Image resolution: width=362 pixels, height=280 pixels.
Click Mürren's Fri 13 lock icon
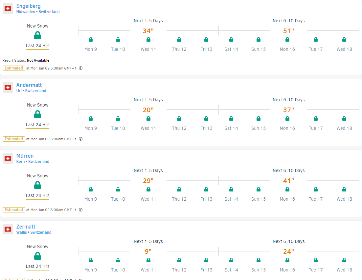coord(206,190)
